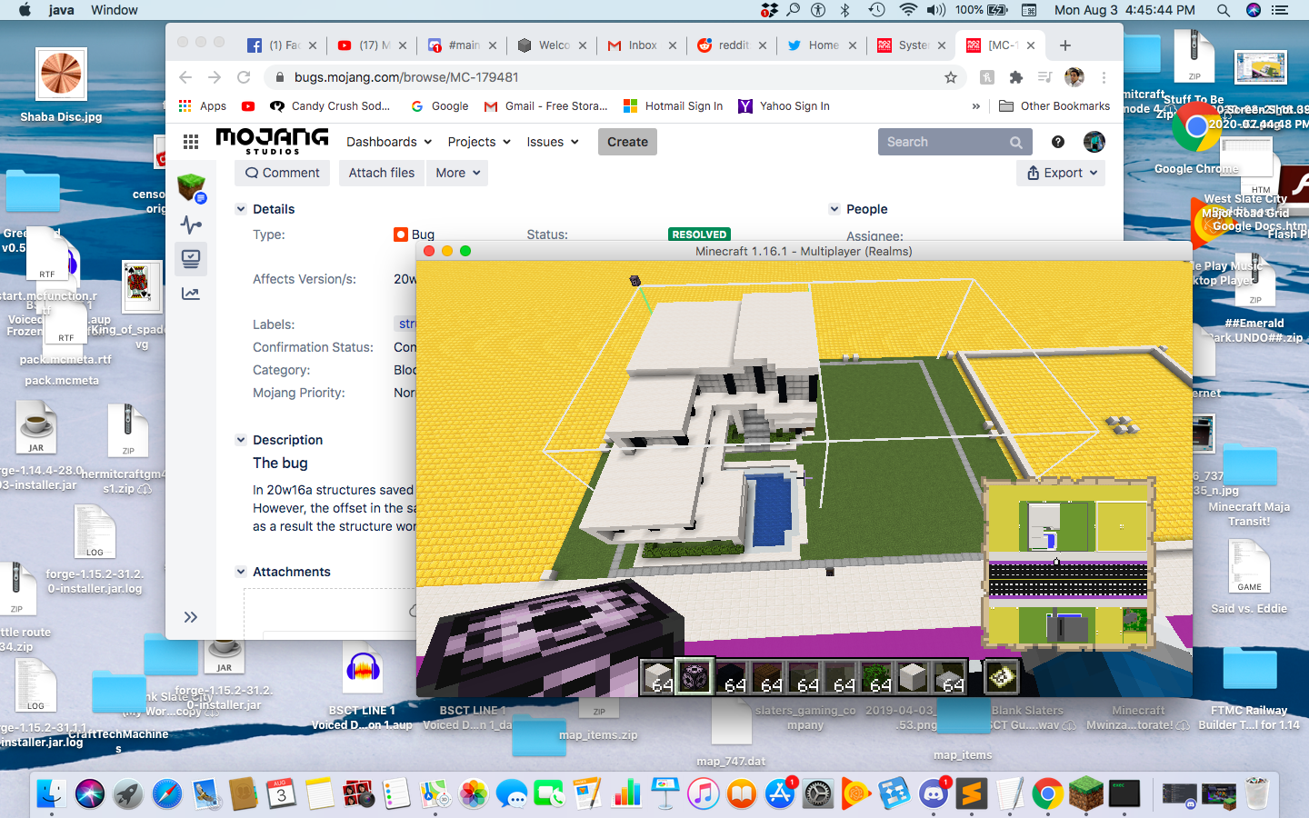Open the Jira app switcher grid icon

pos(191,142)
